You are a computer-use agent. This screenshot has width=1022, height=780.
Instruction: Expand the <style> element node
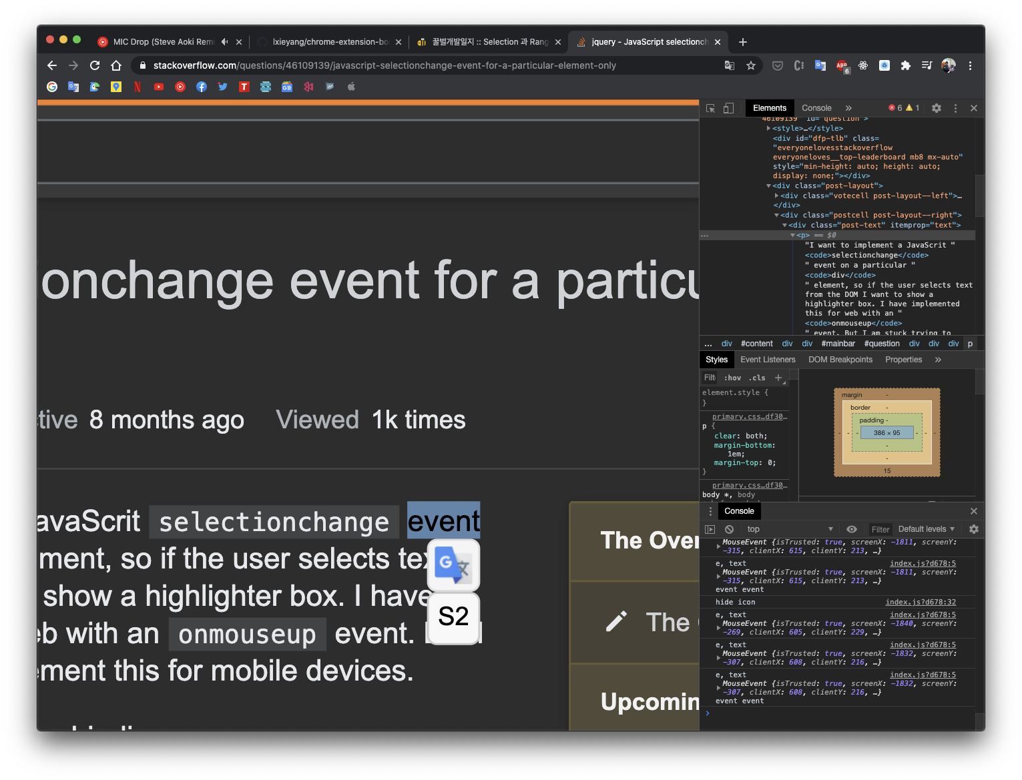click(769, 128)
